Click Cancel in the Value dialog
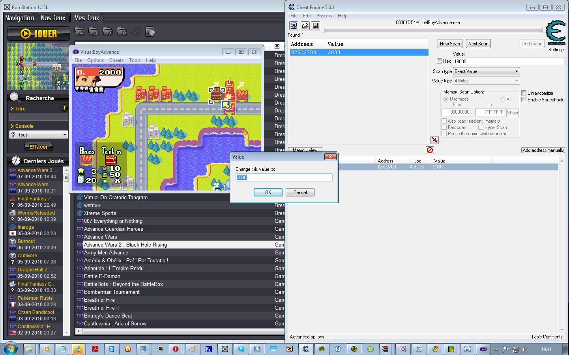Image resolution: width=569 pixels, height=355 pixels. (300, 192)
